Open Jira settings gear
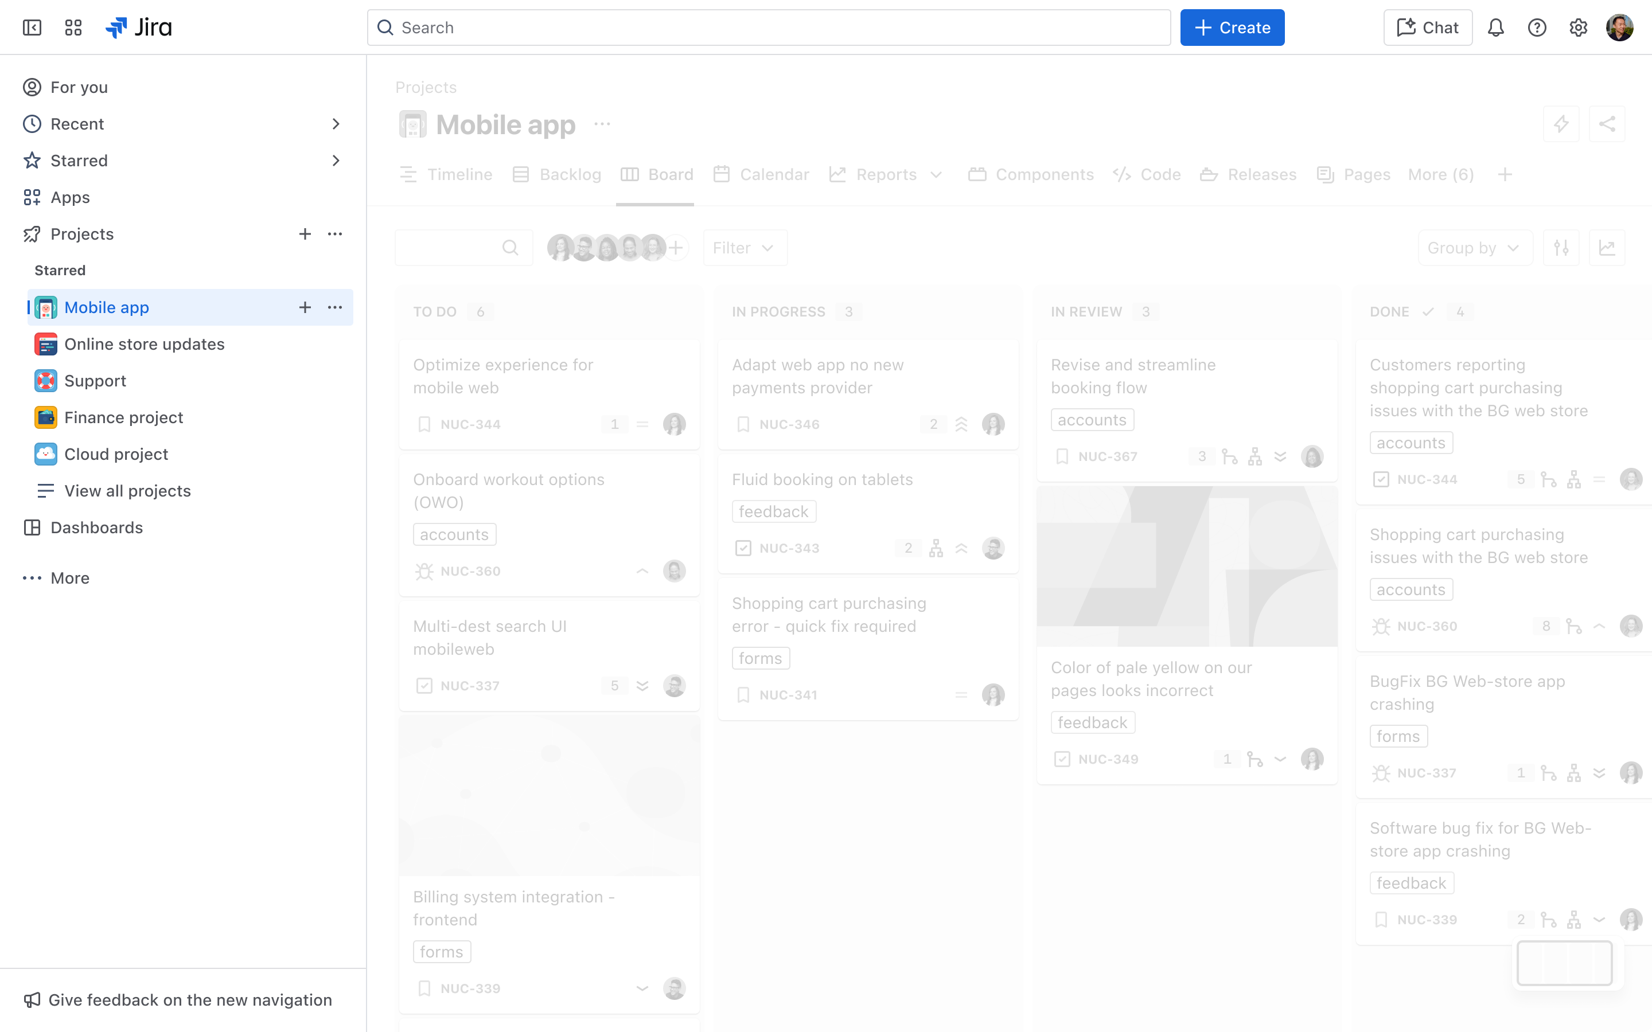The height and width of the screenshot is (1032, 1652). click(1578, 28)
